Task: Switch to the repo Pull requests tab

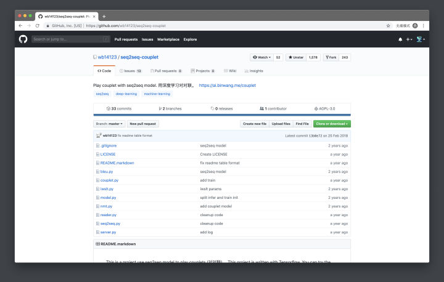Action: coord(166,71)
